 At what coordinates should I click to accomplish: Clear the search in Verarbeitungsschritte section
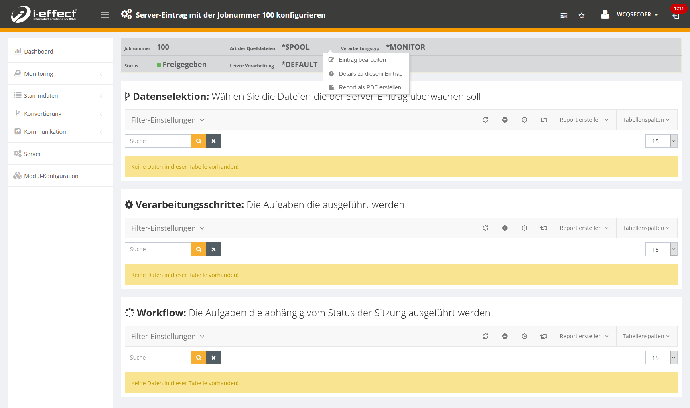point(213,249)
